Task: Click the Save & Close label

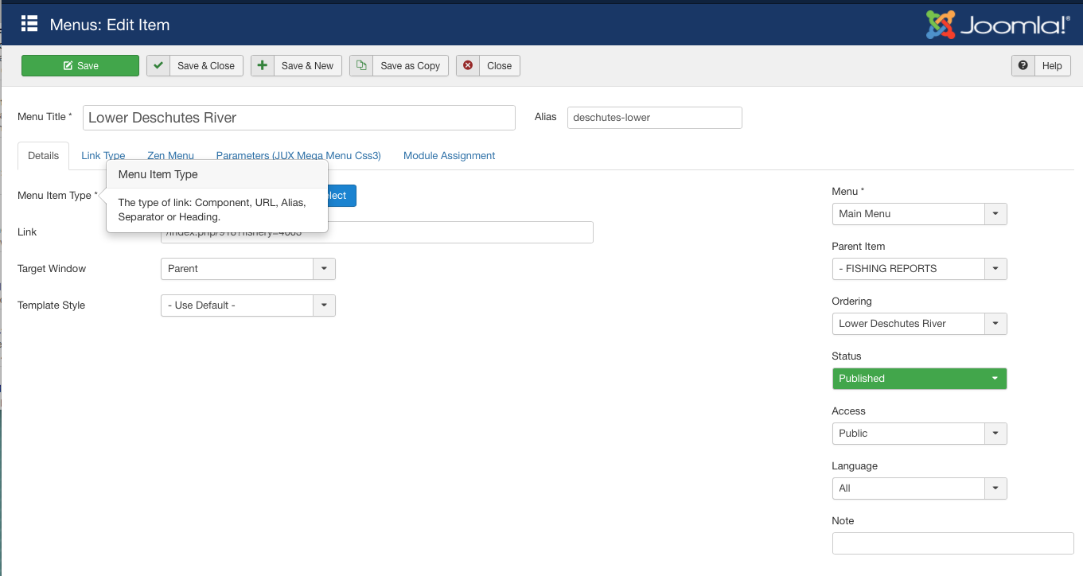Action: click(x=206, y=66)
